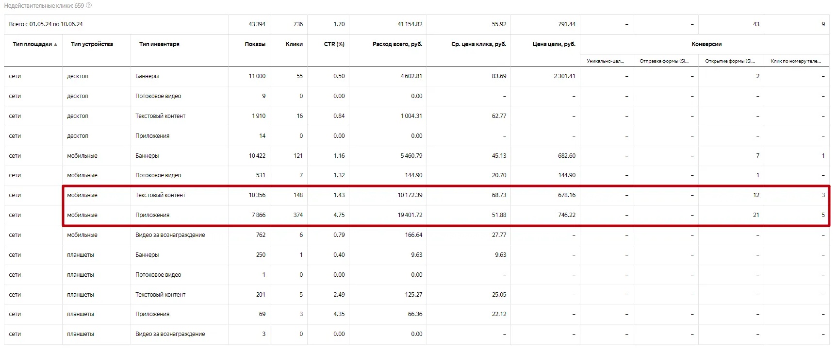This screenshot has width=838, height=353.
Task: Click Баннеры cell in the десктоп row
Action: point(147,76)
